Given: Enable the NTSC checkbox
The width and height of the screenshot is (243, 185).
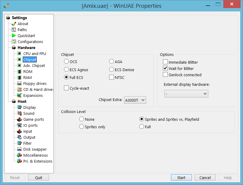Looking at the screenshot, I should pos(111,77).
